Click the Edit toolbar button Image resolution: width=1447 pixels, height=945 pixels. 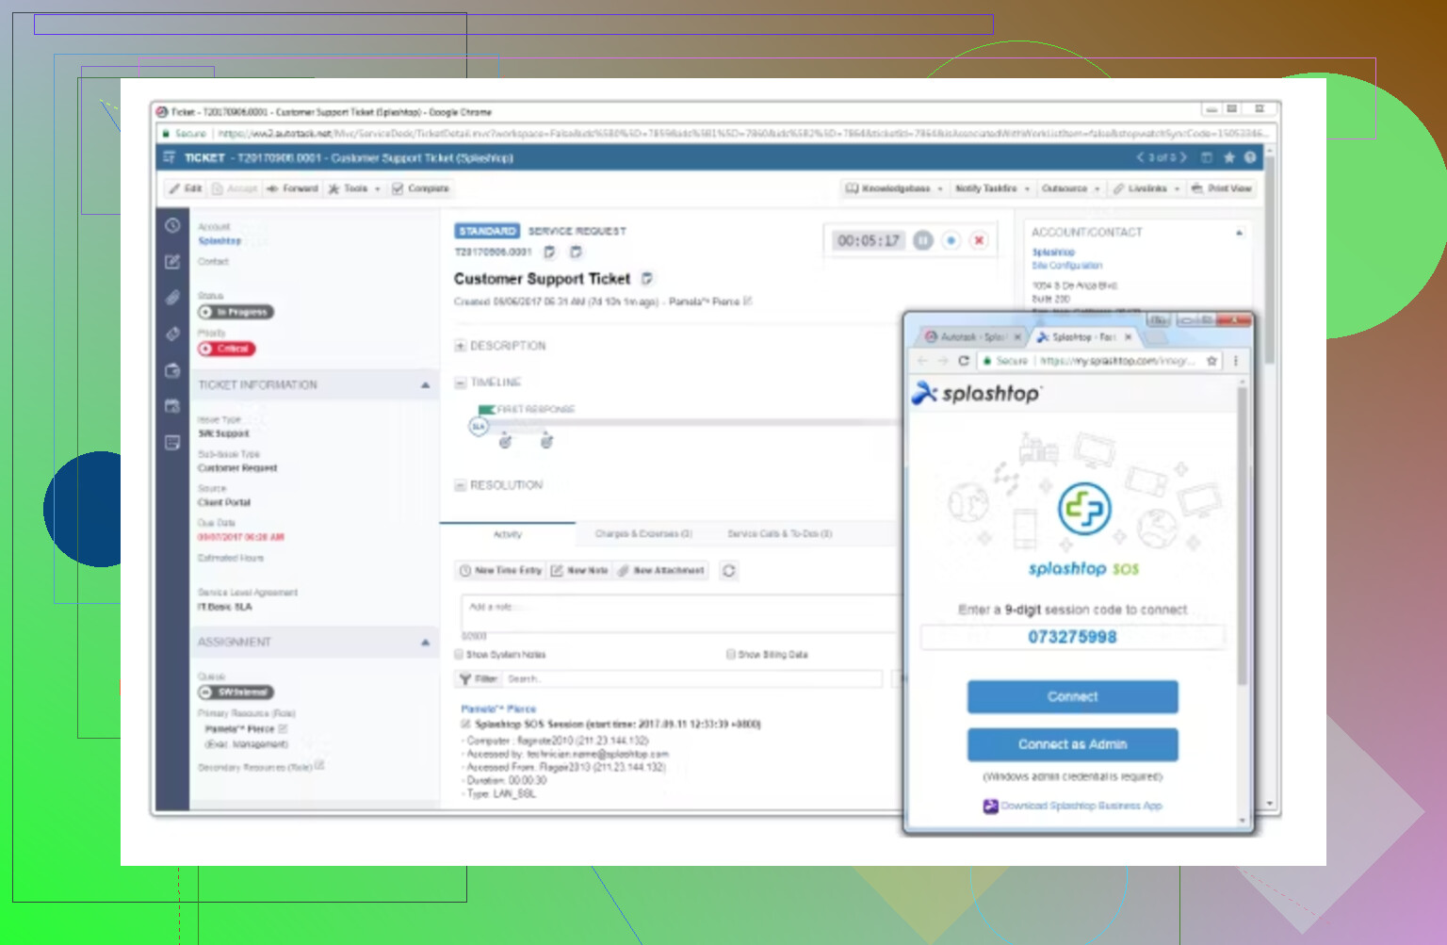point(186,188)
